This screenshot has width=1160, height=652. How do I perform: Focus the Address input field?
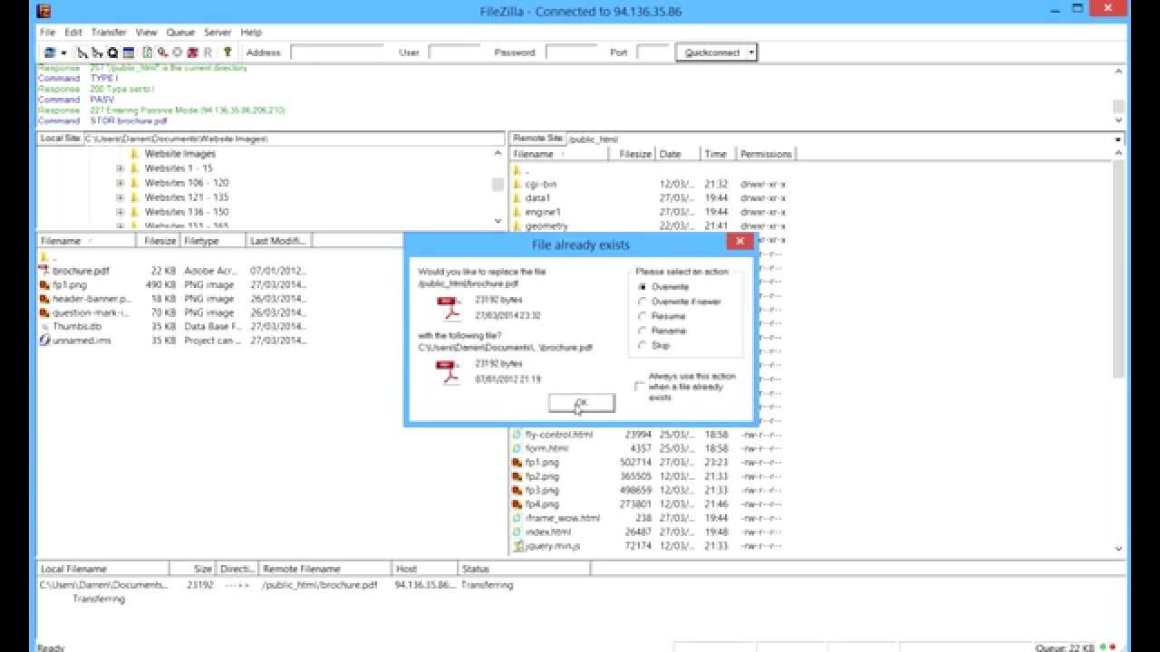click(x=337, y=53)
